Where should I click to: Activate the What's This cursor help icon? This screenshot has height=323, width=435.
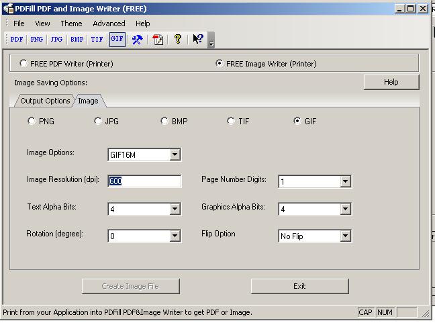click(x=198, y=39)
